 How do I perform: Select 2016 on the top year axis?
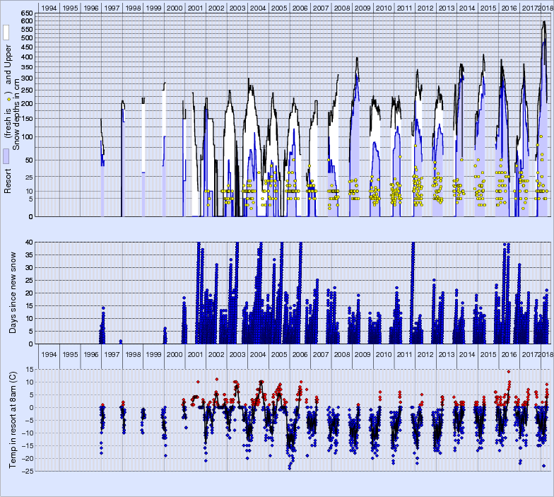[x=508, y=7]
